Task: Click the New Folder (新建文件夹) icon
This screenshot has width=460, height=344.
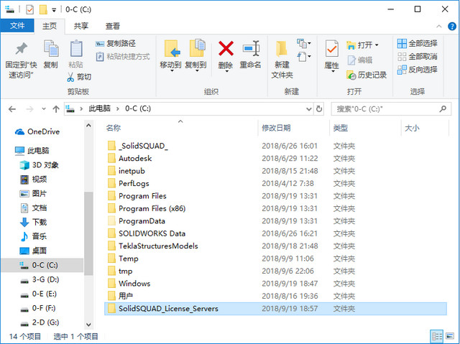Action: pos(282,49)
